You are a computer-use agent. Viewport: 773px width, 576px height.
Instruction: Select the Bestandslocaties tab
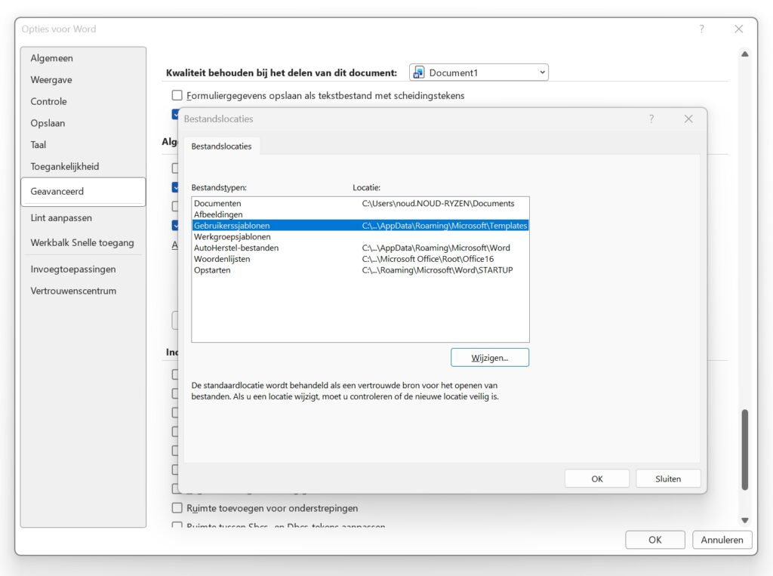(221, 146)
